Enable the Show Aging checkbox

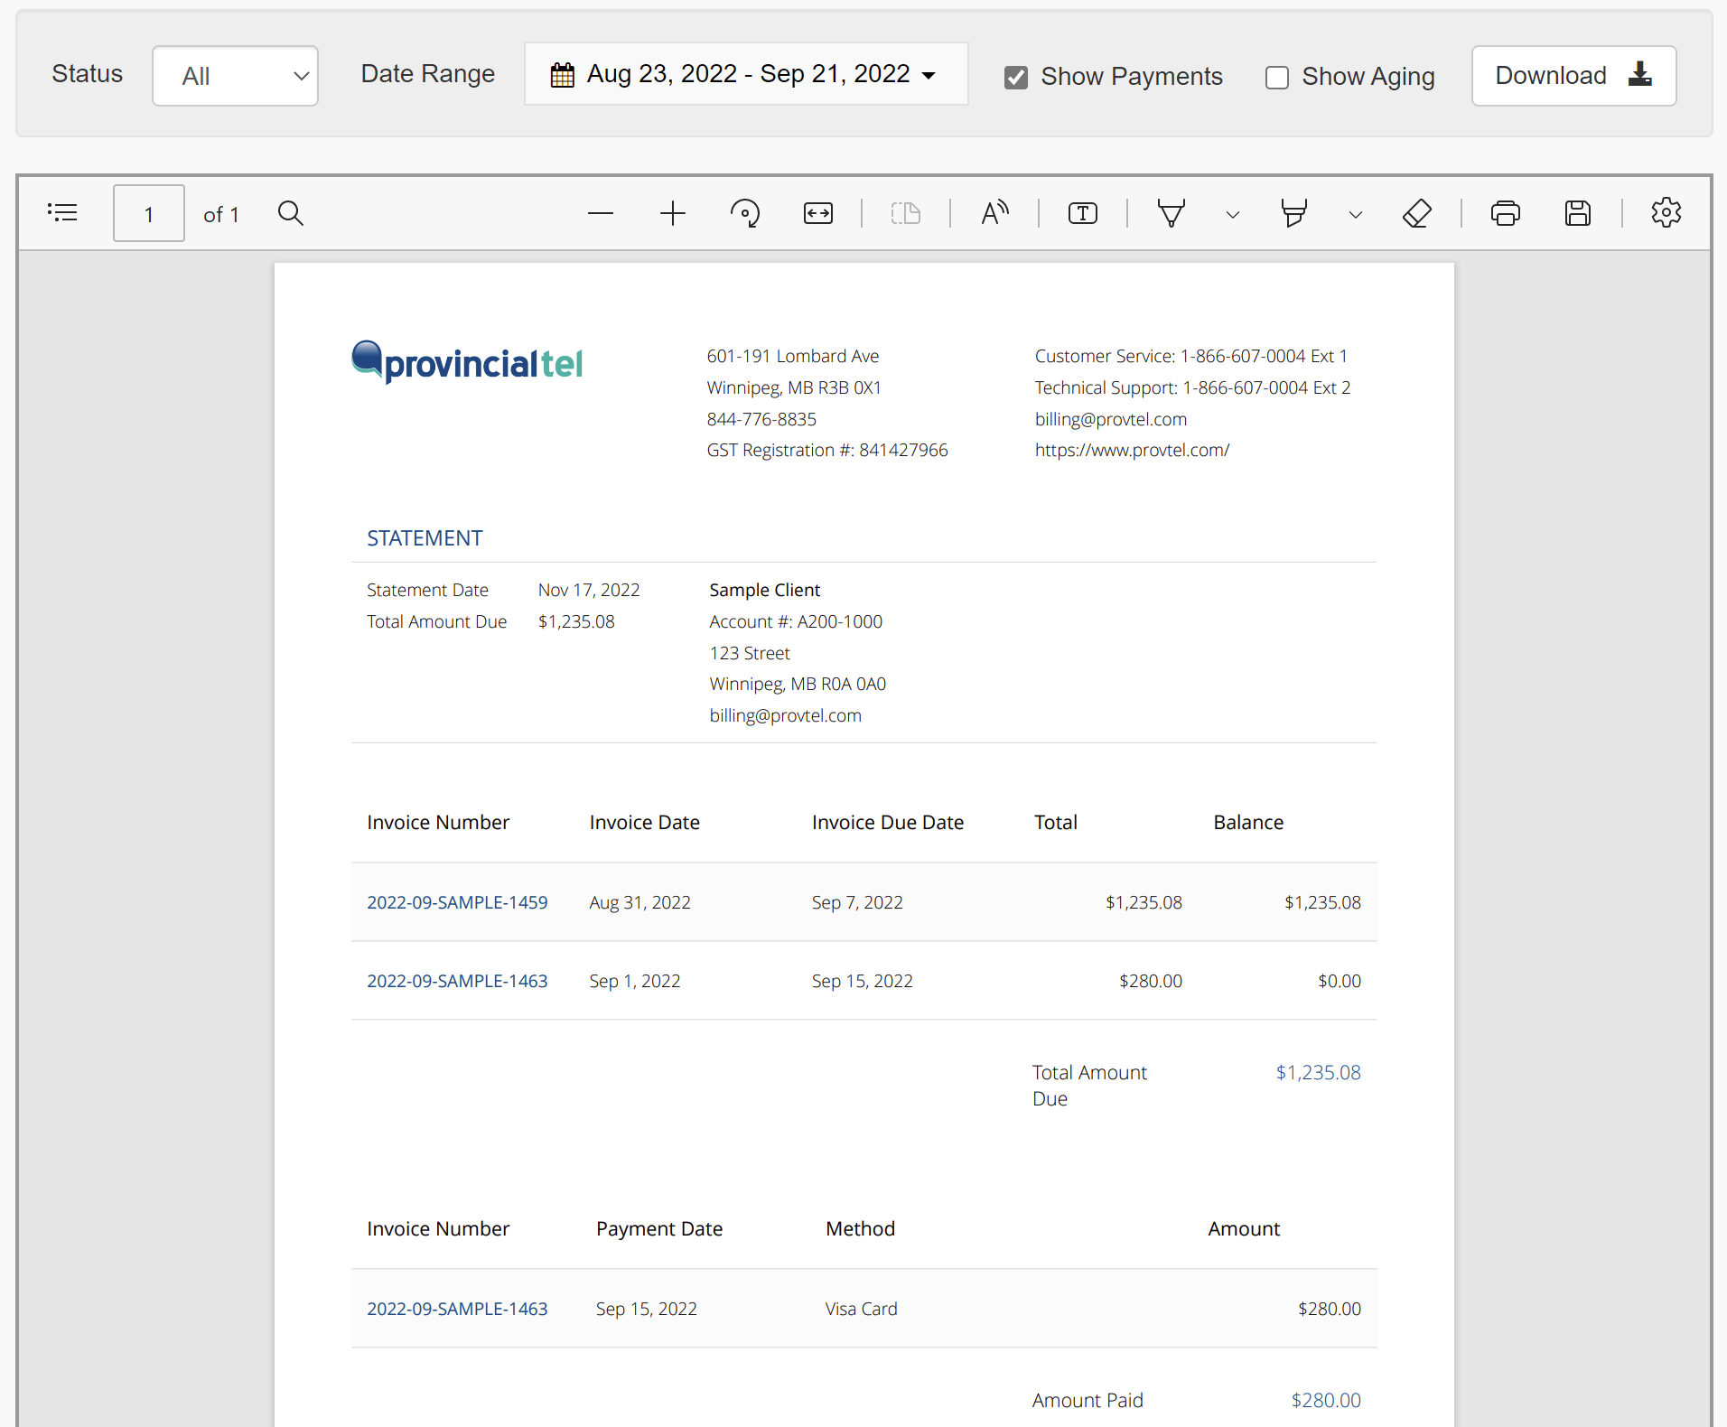1277,78
